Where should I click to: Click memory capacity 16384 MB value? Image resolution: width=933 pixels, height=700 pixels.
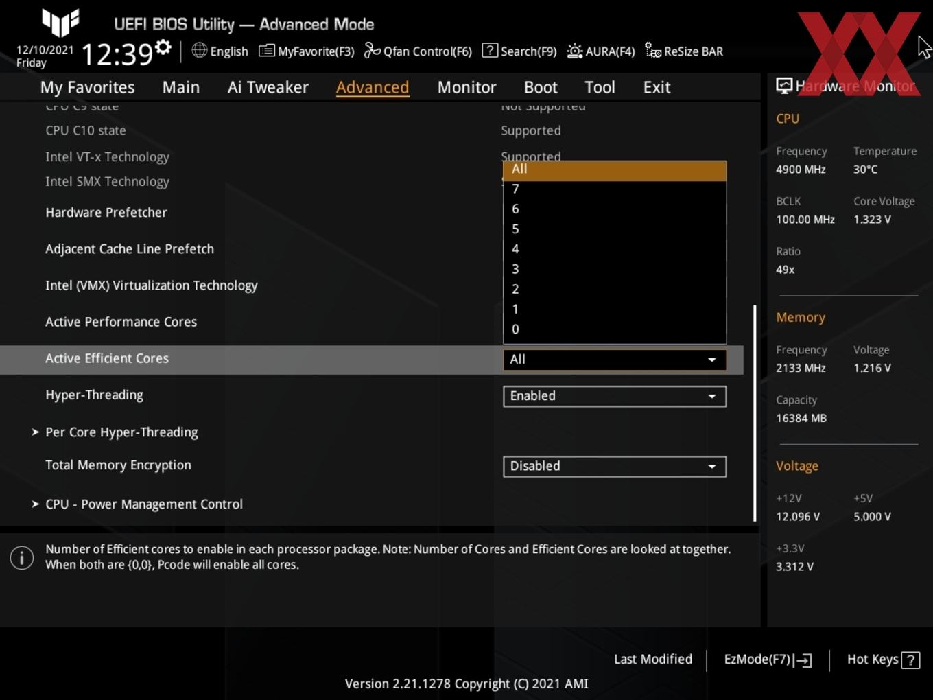click(801, 417)
